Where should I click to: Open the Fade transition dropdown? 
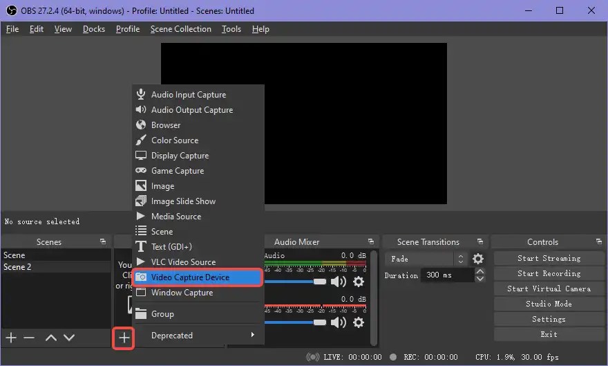pos(426,259)
